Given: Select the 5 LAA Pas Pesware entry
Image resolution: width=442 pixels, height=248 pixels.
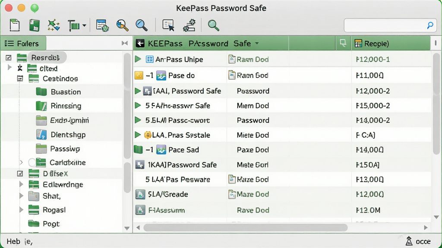Looking at the screenshot, I should [177, 180].
